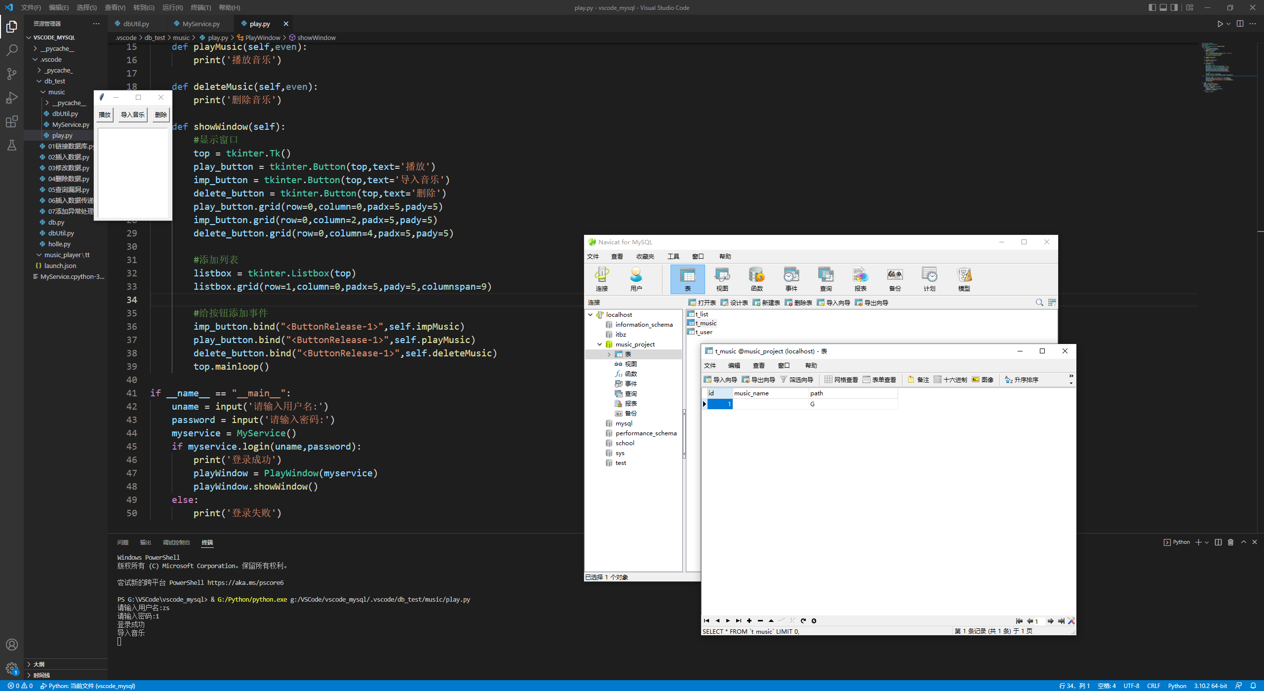This screenshot has height=691, width=1264.
Task: Open the Manage gear in activity bar
Action: coord(12,668)
